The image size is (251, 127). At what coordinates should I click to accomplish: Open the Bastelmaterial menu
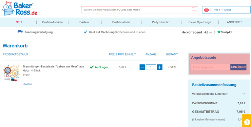pos(121,22)
